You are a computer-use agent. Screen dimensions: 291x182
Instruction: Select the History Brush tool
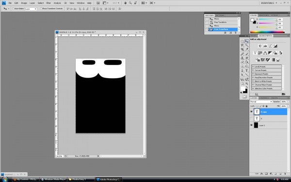(x=247, y=58)
